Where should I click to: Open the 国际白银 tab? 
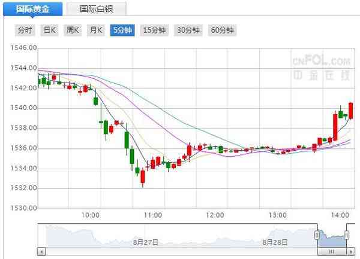point(94,9)
